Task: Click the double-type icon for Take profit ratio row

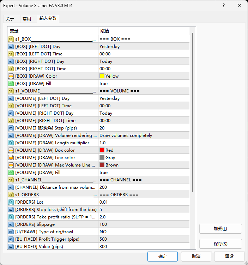Action: (11, 217)
